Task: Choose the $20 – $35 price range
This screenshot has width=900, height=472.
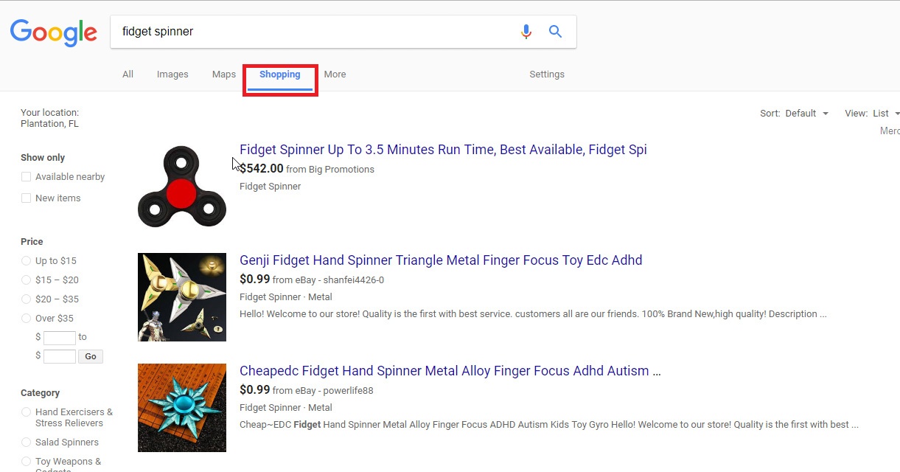Action: click(27, 299)
